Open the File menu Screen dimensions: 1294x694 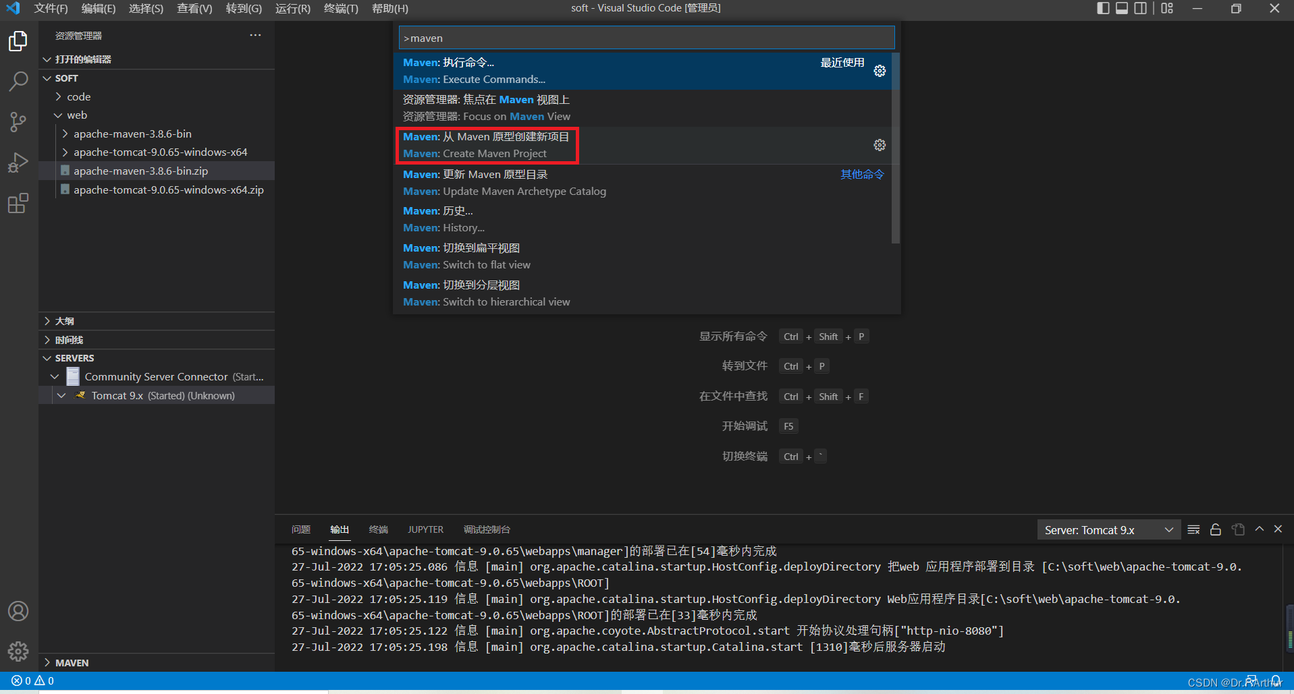(x=51, y=8)
